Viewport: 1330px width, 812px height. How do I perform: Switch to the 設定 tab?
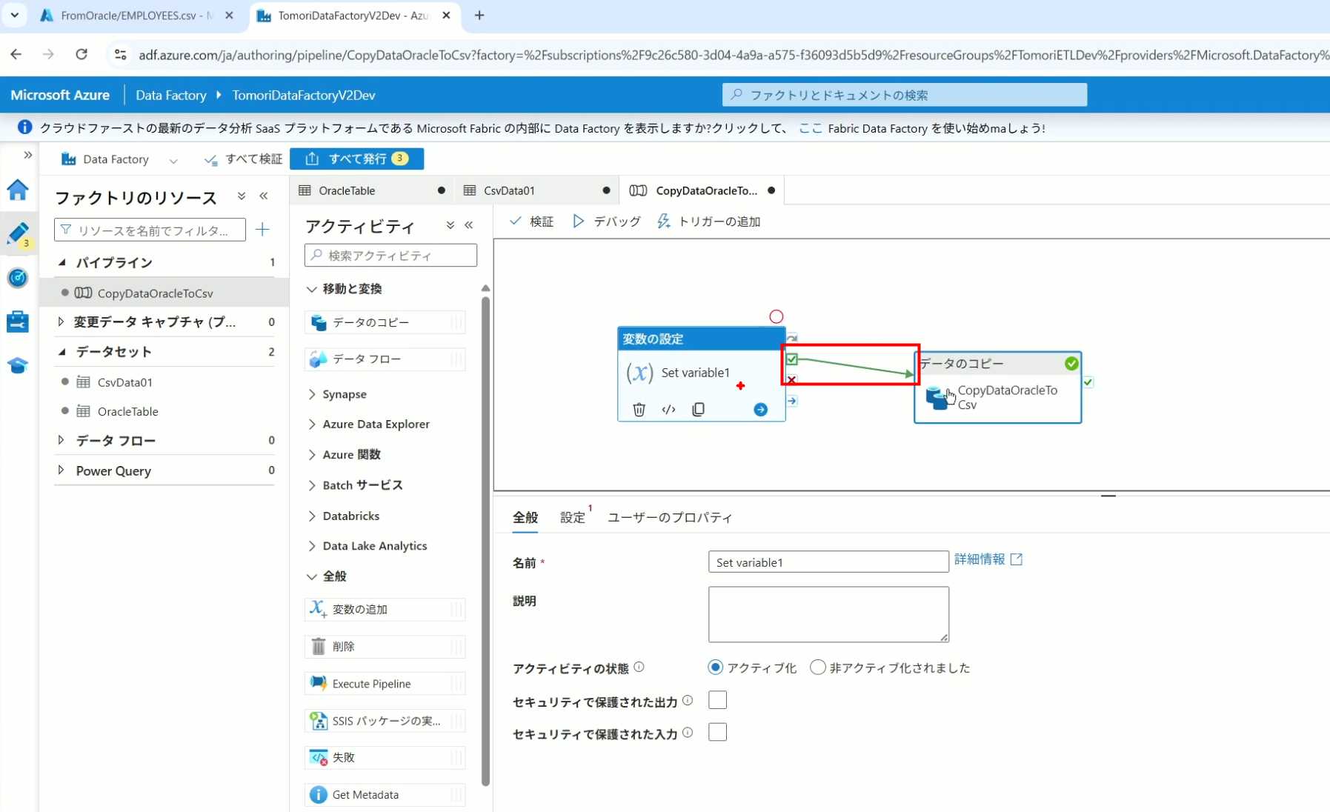click(x=572, y=517)
